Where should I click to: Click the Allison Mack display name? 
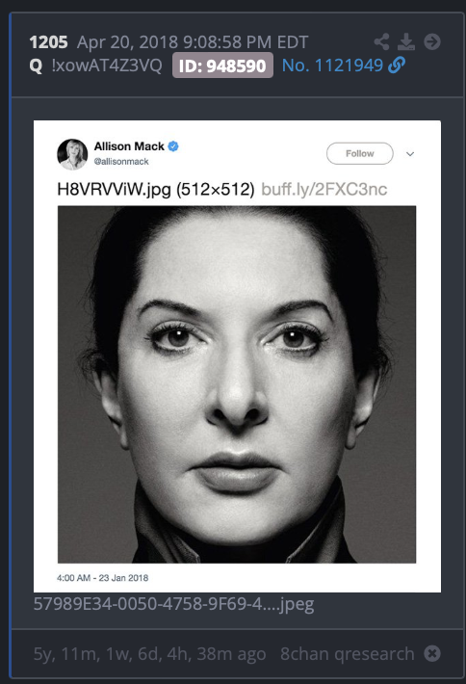(129, 146)
